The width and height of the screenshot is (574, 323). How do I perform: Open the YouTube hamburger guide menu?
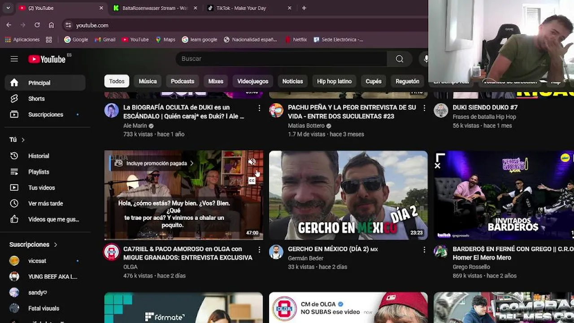(x=14, y=59)
